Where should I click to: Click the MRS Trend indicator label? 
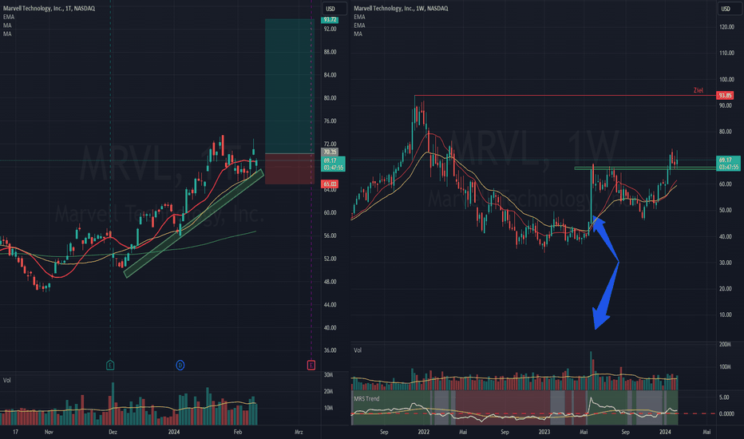pos(366,398)
